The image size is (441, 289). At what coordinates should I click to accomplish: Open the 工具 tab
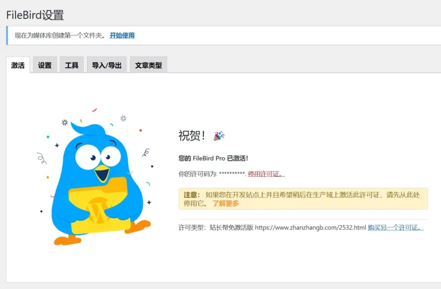pos(71,65)
